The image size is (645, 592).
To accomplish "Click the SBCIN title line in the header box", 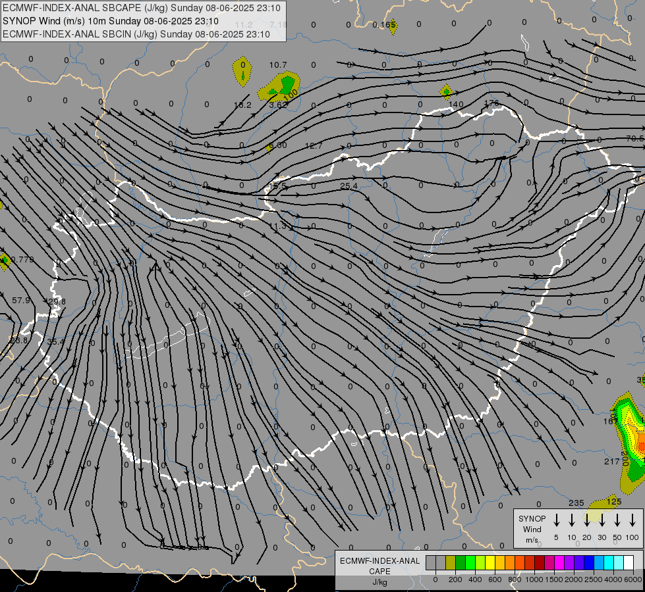I will click(x=136, y=34).
